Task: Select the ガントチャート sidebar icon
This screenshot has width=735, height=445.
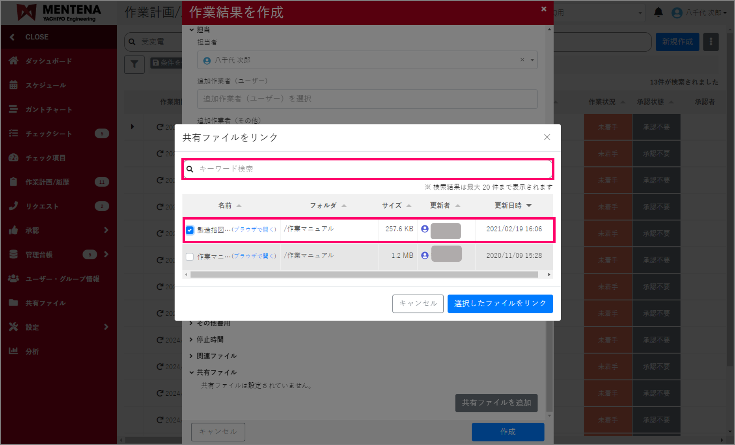Action: (13, 109)
